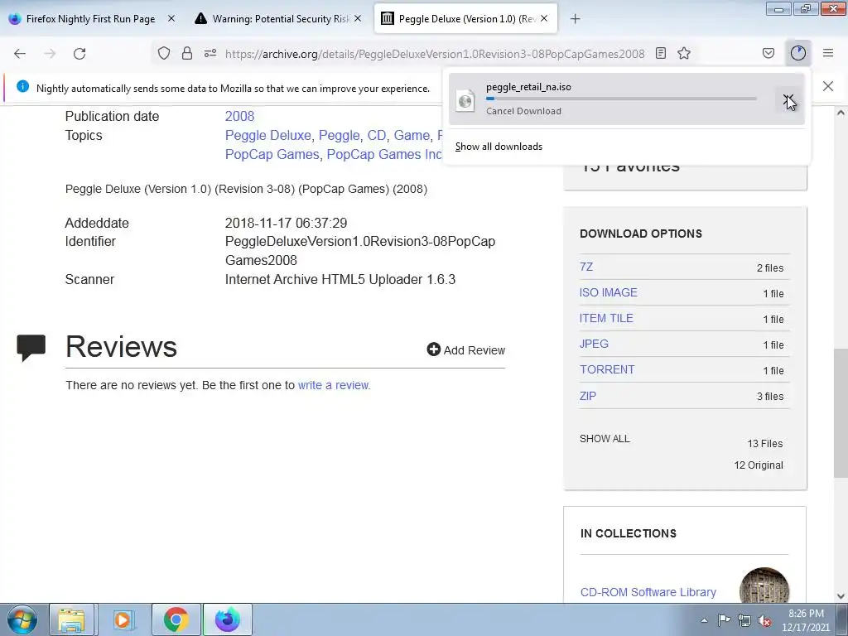The image size is (848, 636).
Task: View site security padlock info
Action: tap(187, 53)
